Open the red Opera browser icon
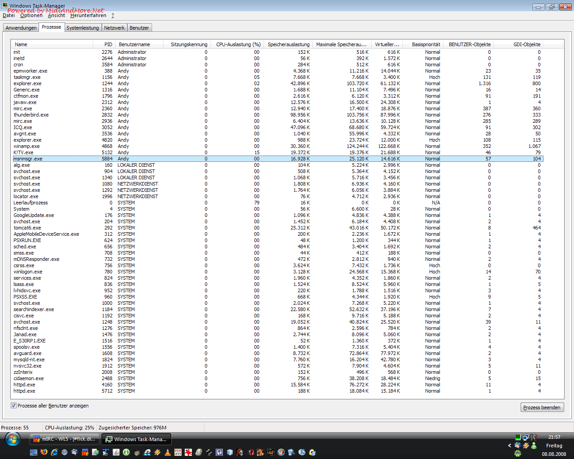 point(251,452)
